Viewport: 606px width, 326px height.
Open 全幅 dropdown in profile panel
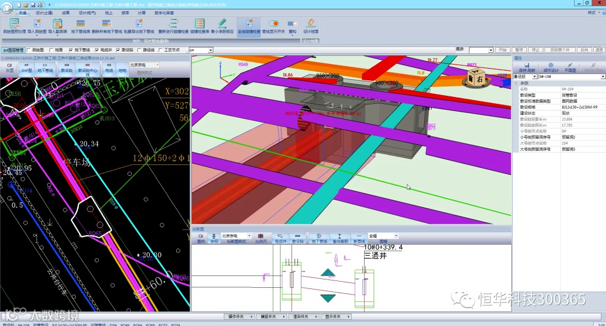396,236
